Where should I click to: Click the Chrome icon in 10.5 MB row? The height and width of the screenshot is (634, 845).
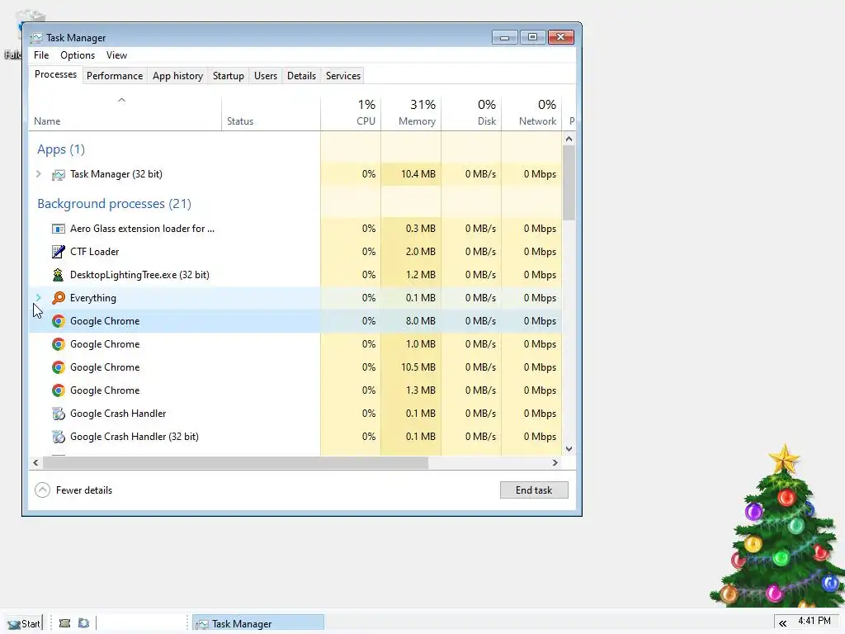click(59, 367)
